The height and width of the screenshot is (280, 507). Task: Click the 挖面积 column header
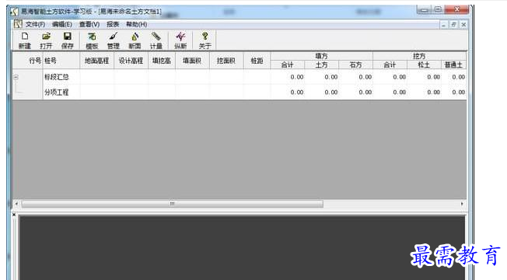(226, 61)
